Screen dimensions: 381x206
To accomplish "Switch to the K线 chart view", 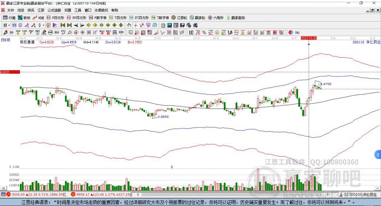I will click(38, 18).
